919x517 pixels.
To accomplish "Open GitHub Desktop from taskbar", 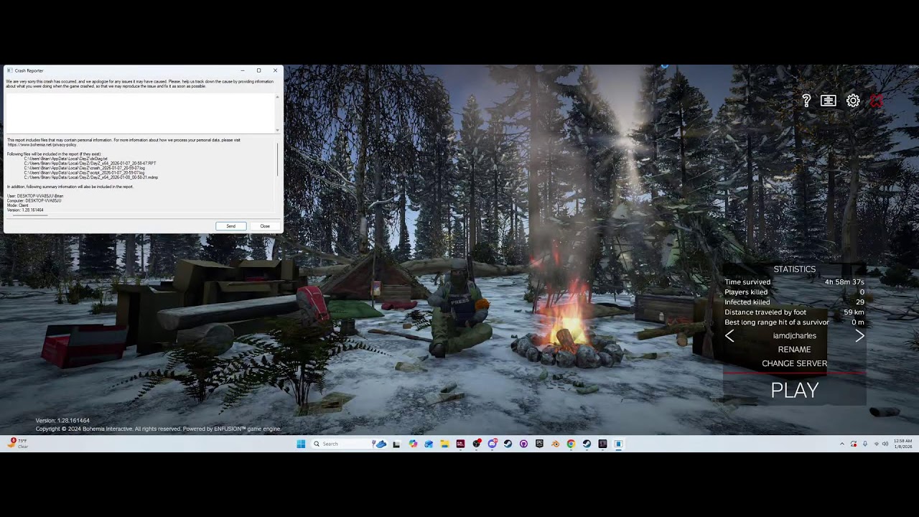I will tap(523, 444).
